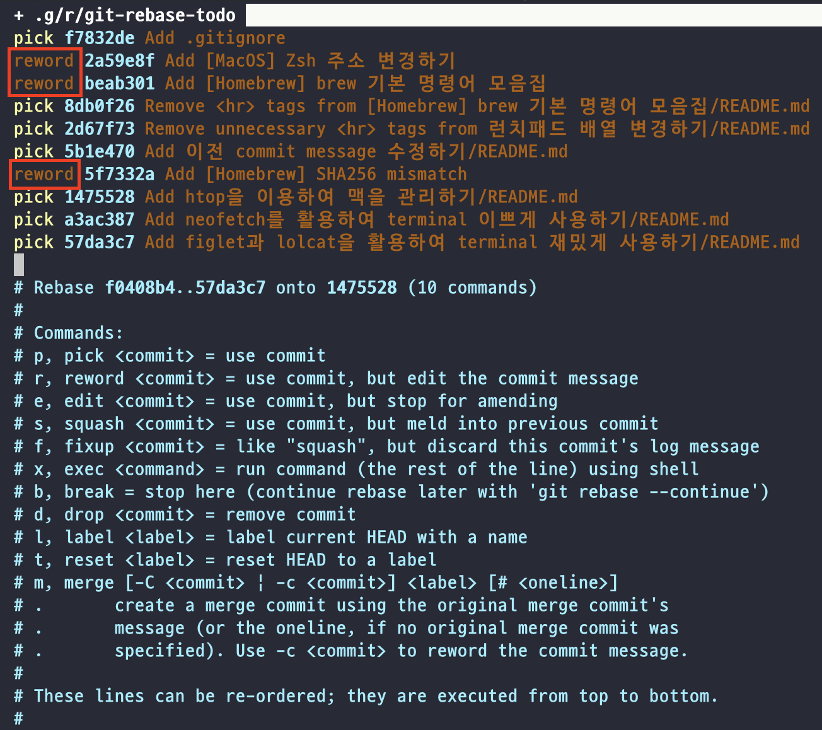Click the pick keyword before 57da3c7
Viewport: 822px width, 730px height.
pos(33,242)
